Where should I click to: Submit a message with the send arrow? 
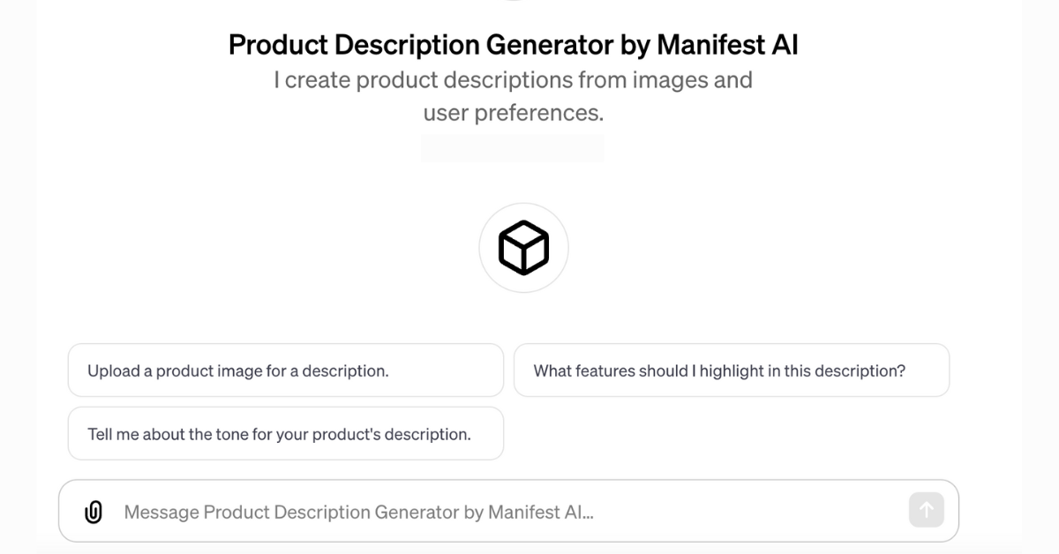click(x=925, y=511)
